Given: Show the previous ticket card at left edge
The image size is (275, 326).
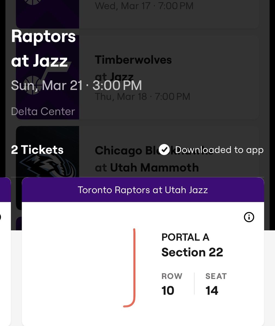Looking at the screenshot, I should pos(5,251).
